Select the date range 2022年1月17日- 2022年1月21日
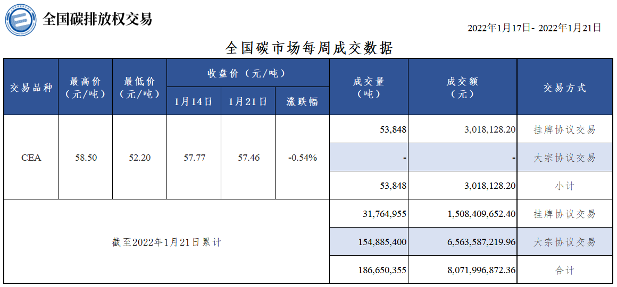617x287 pixels. click(535, 28)
